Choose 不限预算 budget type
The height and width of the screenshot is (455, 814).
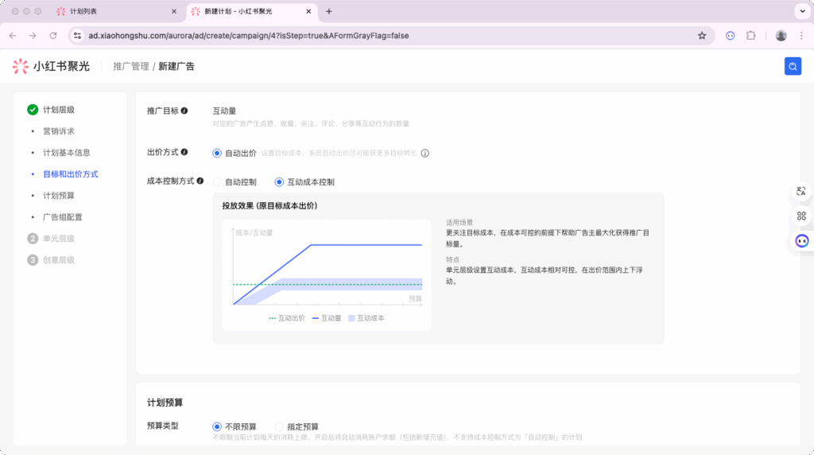click(217, 426)
